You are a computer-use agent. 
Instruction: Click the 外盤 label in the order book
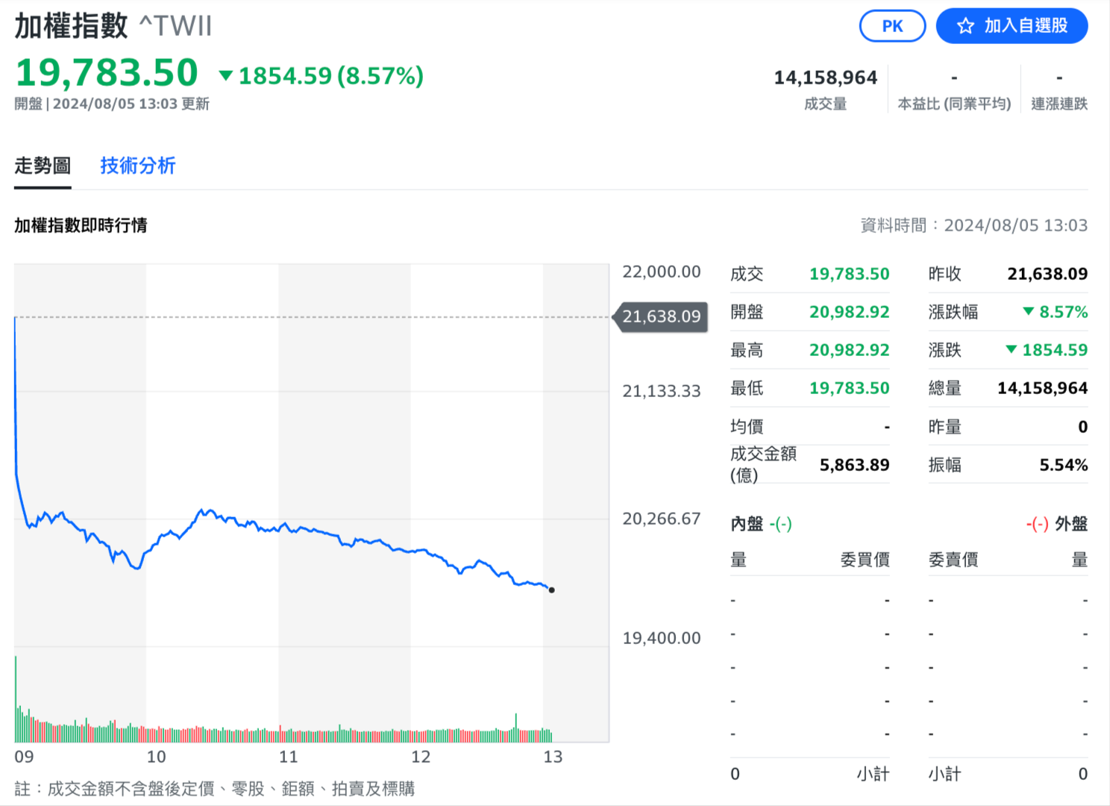pos(1071,524)
